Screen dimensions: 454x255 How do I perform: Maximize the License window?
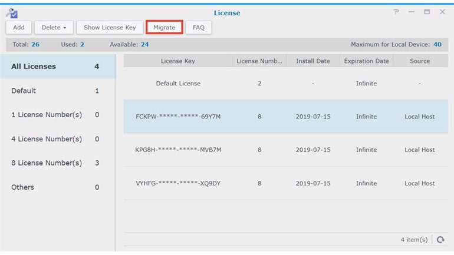pyautogui.click(x=427, y=12)
